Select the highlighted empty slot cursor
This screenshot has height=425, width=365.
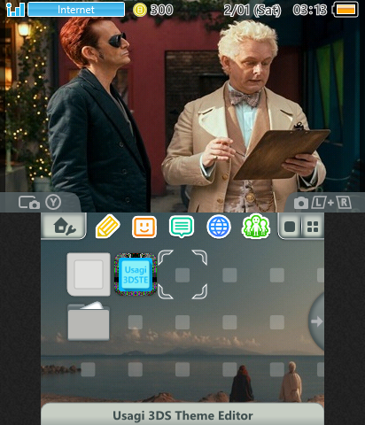tap(182, 274)
